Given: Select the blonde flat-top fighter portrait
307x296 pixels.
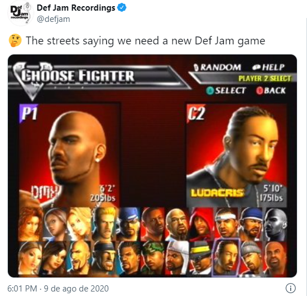Looking at the screenshot, I should [x=105, y=224].
